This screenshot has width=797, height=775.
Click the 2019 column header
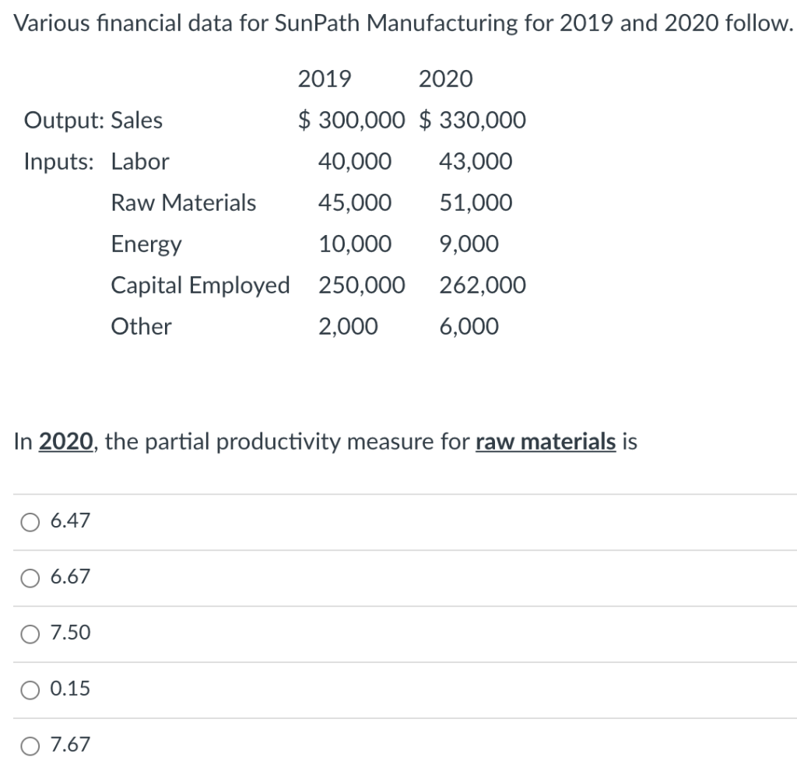(x=324, y=79)
